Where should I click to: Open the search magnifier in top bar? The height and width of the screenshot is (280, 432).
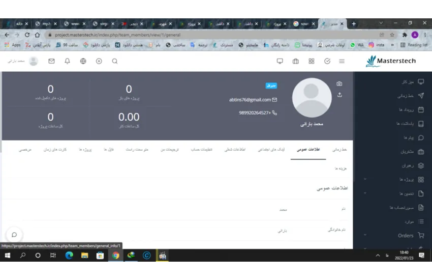(x=115, y=61)
